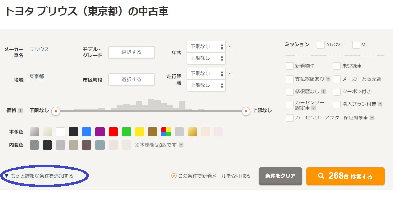Open モデル・グレード 選択する selector
The height and width of the screenshot is (204, 393).
131,52
